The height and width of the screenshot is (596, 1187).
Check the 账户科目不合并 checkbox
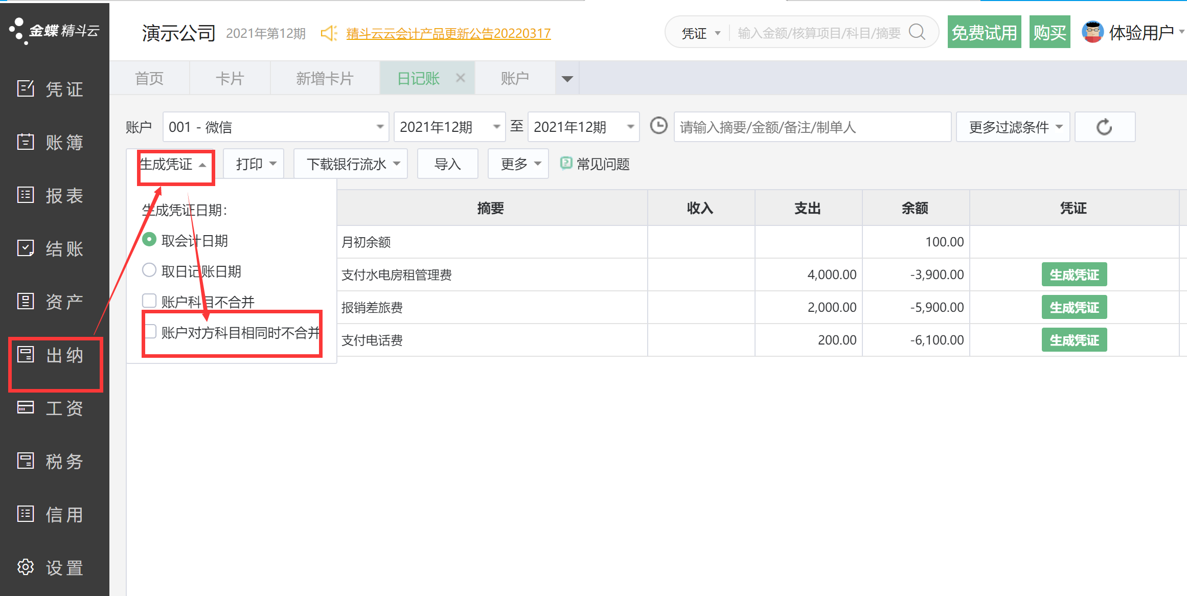(149, 301)
